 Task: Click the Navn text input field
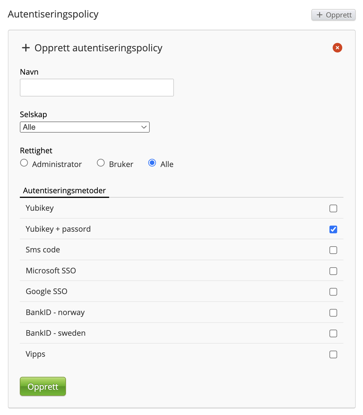click(97, 87)
